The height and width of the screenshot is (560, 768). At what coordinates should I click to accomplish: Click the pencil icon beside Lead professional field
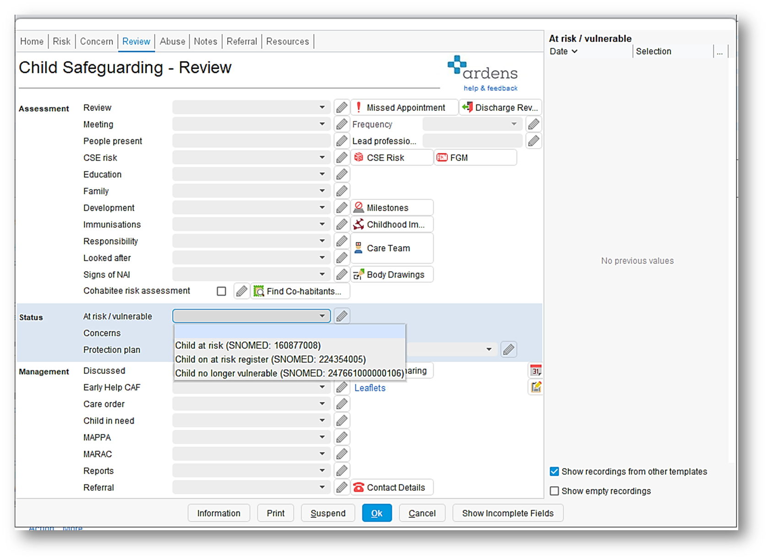click(534, 141)
